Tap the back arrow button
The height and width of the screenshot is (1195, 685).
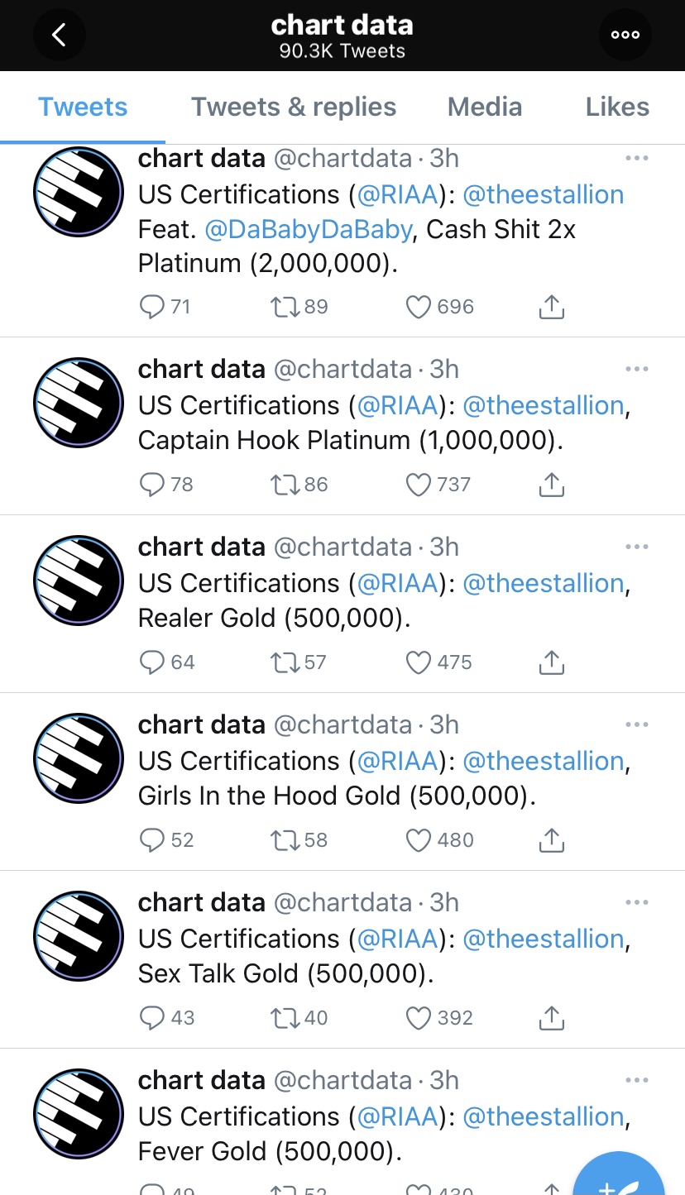pyautogui.click(x=59, y=35)
